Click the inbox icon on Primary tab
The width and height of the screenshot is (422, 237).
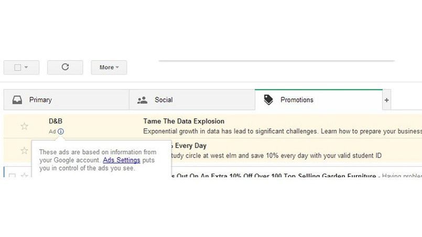pos(17,100)
